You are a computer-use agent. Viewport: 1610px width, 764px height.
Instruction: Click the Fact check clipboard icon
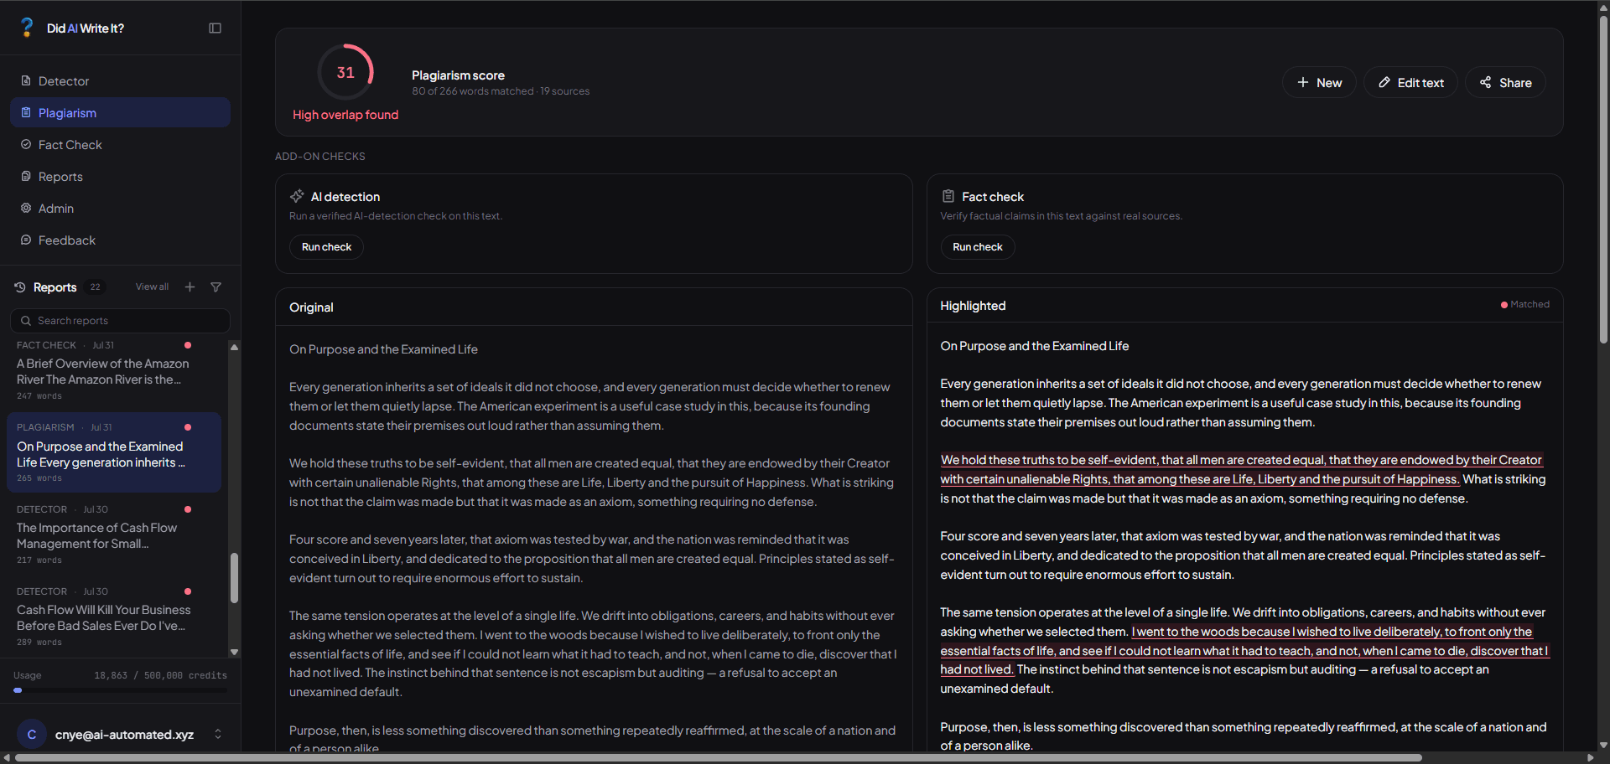point(948,196)
